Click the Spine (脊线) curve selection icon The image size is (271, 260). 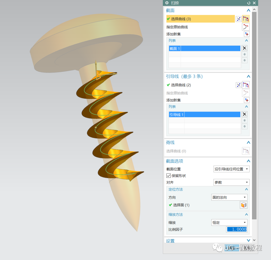pos(246,151)
